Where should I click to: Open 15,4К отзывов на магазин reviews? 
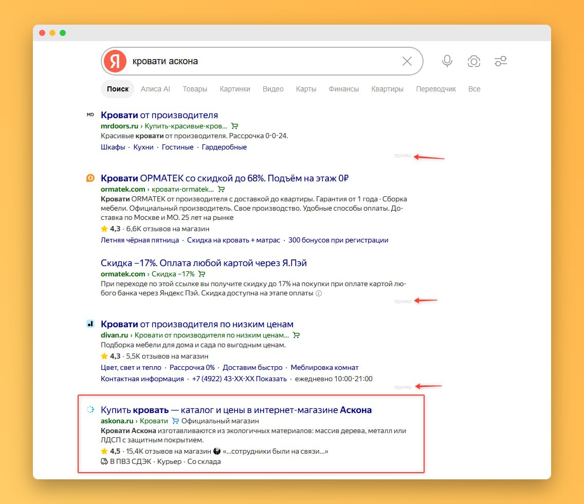tap(168, 451)
